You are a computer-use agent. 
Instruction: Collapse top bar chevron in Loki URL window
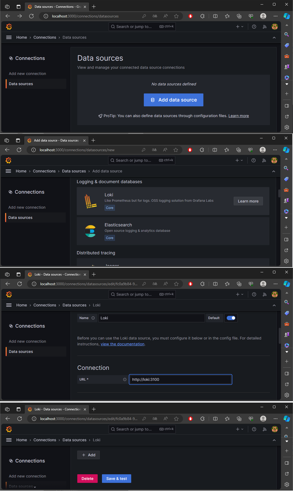274,305
